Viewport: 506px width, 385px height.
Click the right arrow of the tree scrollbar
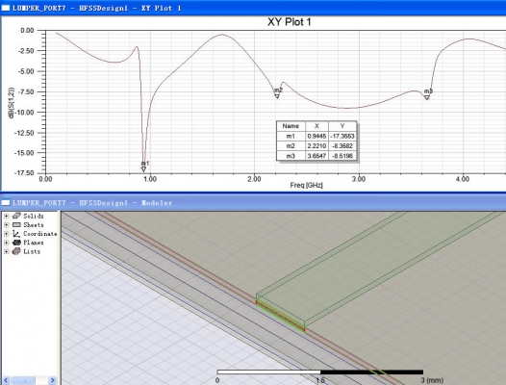point(53,380)
